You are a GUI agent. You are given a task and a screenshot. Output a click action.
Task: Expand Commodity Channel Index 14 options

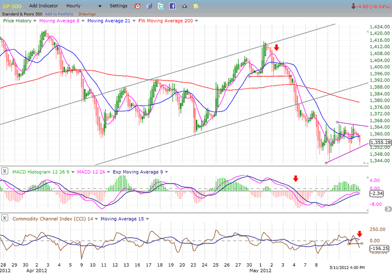(x=96, y=219)
